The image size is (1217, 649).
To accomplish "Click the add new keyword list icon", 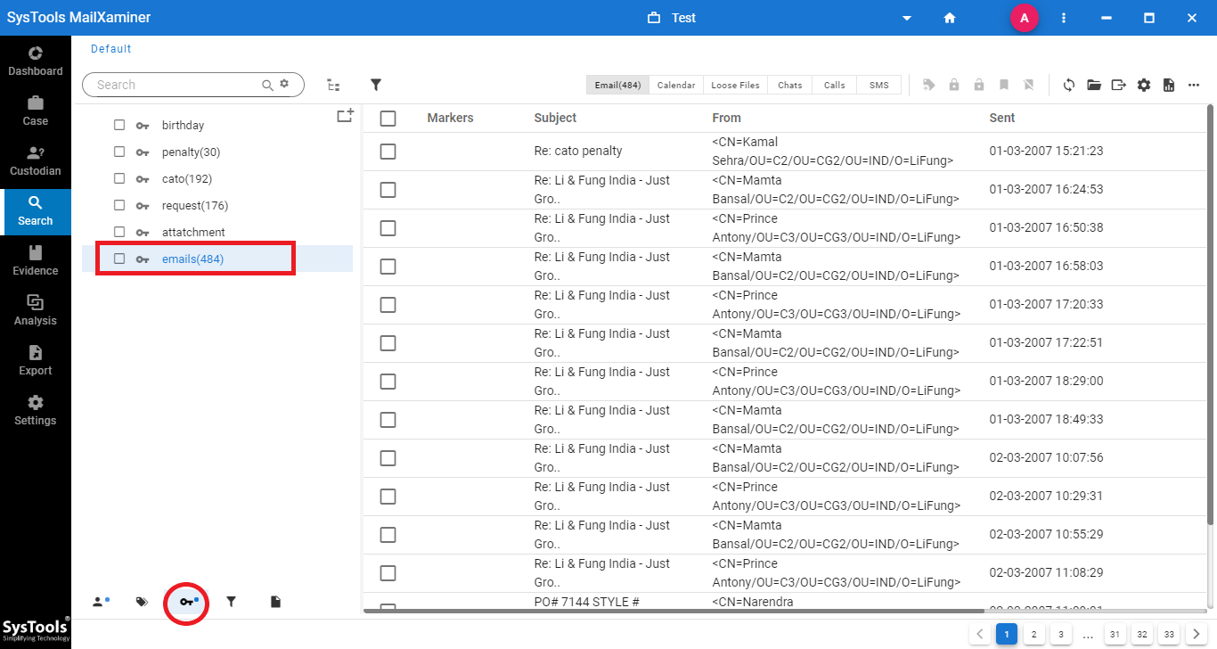I will coord(345,116).
